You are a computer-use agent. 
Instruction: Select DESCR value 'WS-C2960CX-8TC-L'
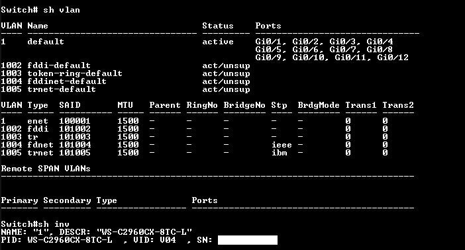144,231
